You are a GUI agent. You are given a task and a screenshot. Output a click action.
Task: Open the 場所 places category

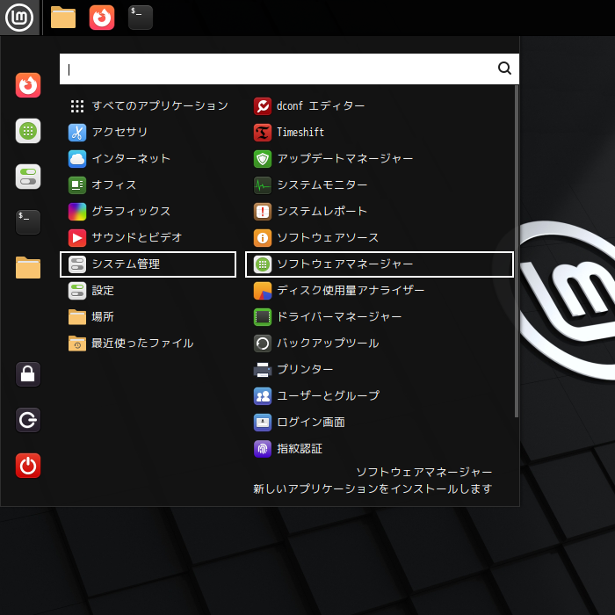coord(148,317)
